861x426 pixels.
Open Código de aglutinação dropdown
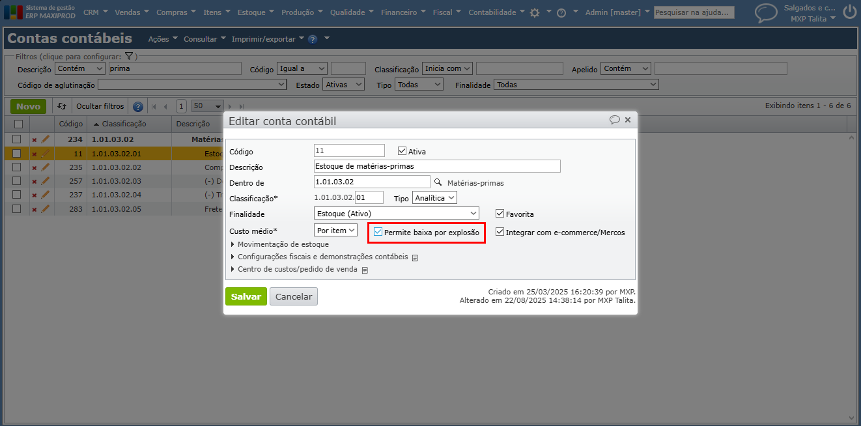(x=192, y=85)
